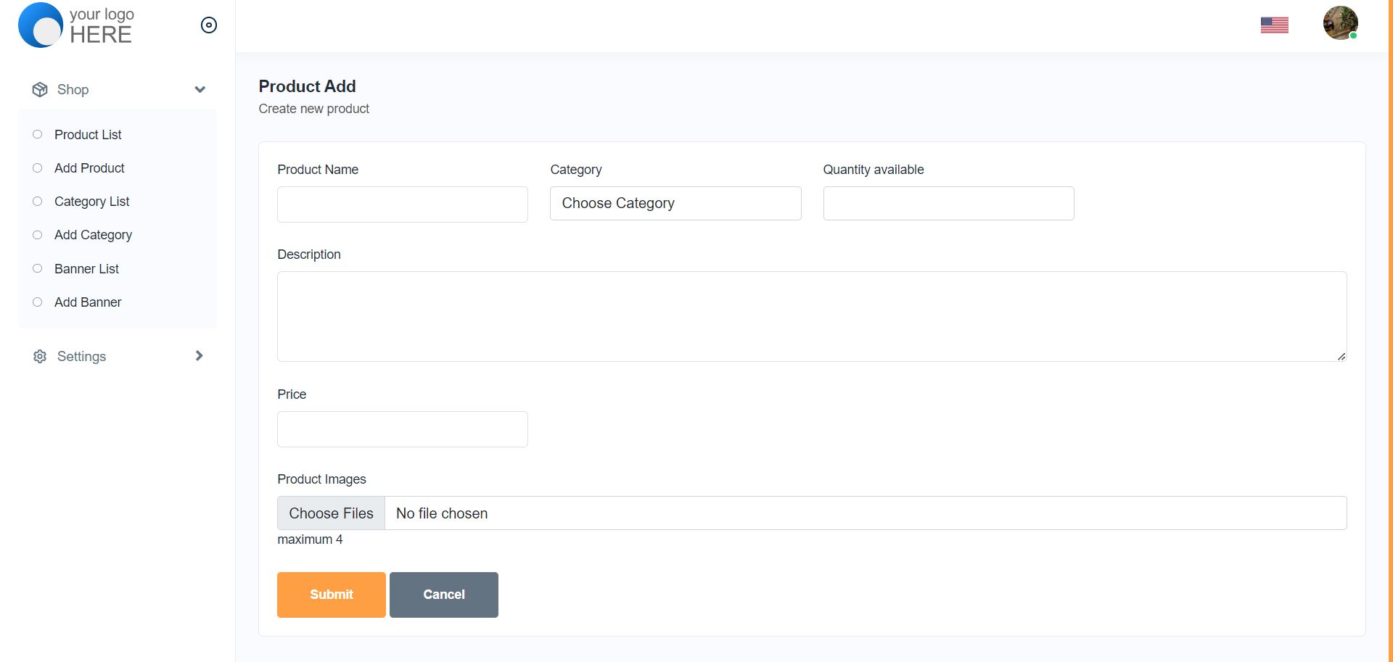Open the user profile avatar

[x=1340, y=23]
